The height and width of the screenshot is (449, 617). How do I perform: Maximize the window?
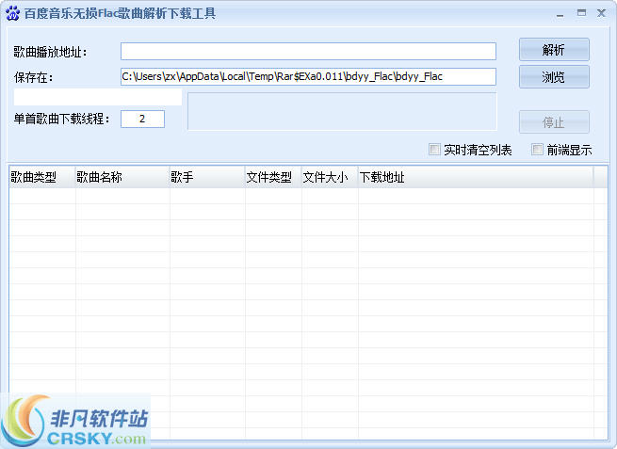tap(581, 13)
